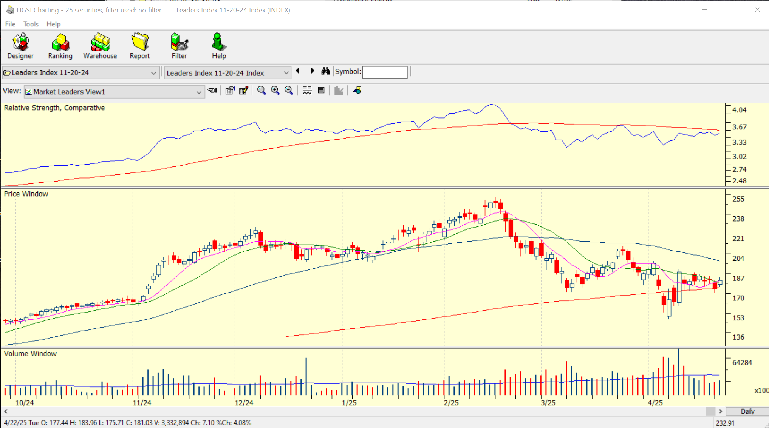Screen dimensions: 769x428
Task: Click the magnifier zoom reset icon
Action: (261, 91)
